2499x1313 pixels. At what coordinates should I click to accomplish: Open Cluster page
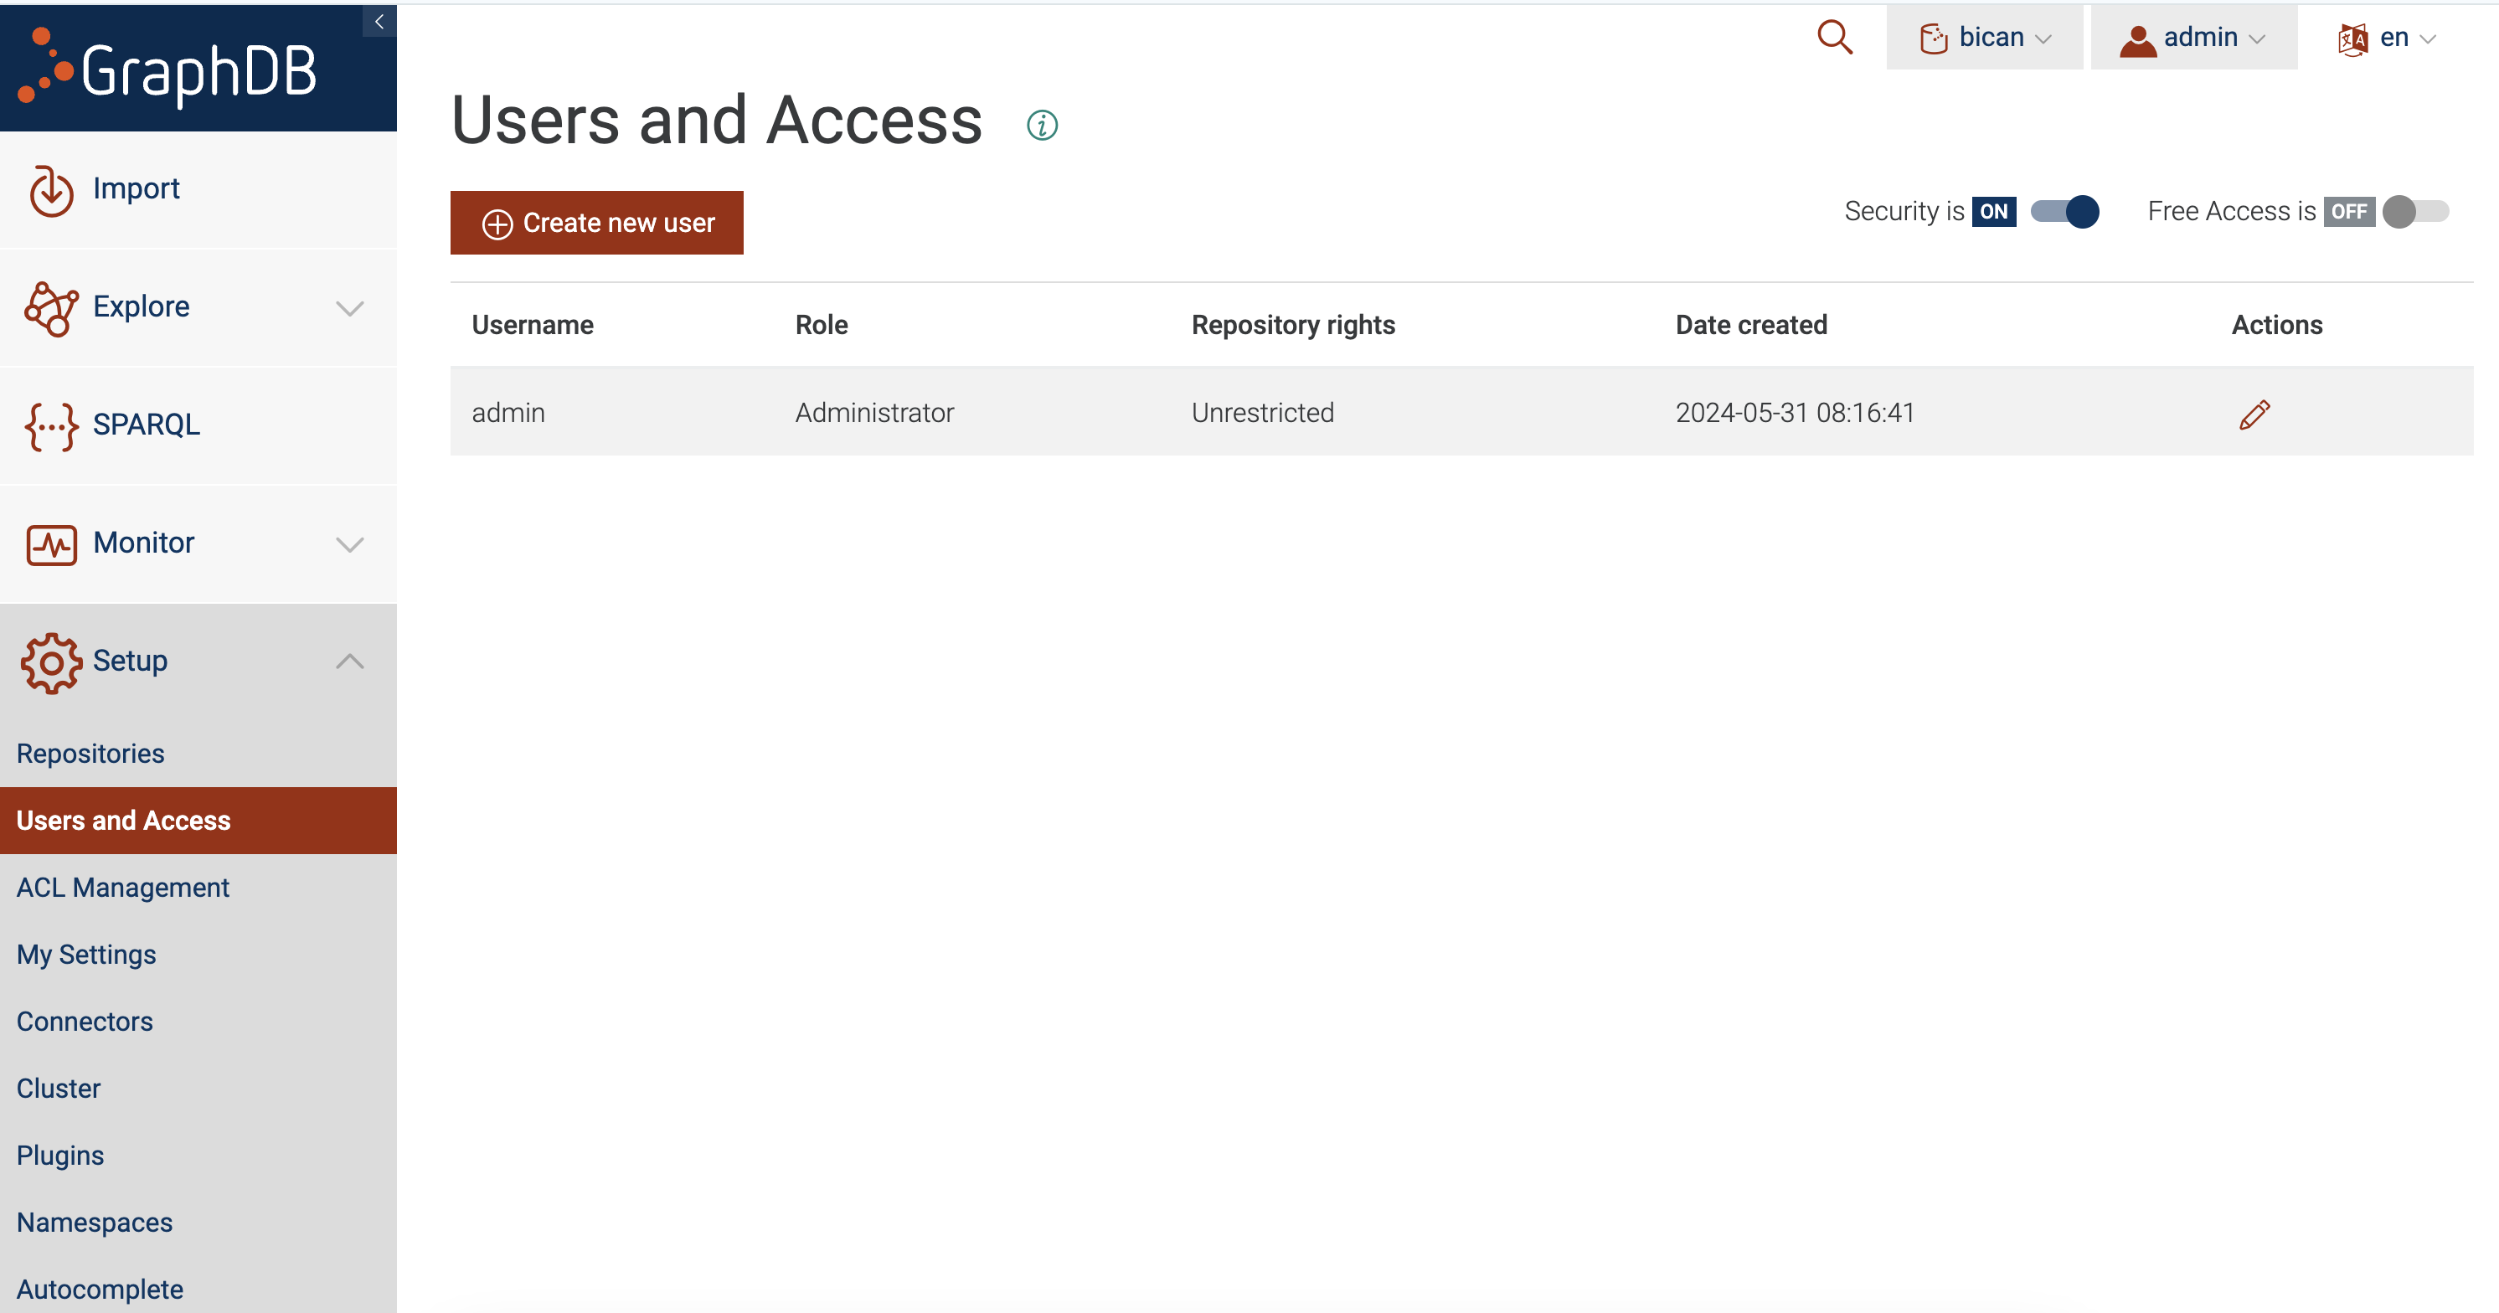(x=198, y=1088)
